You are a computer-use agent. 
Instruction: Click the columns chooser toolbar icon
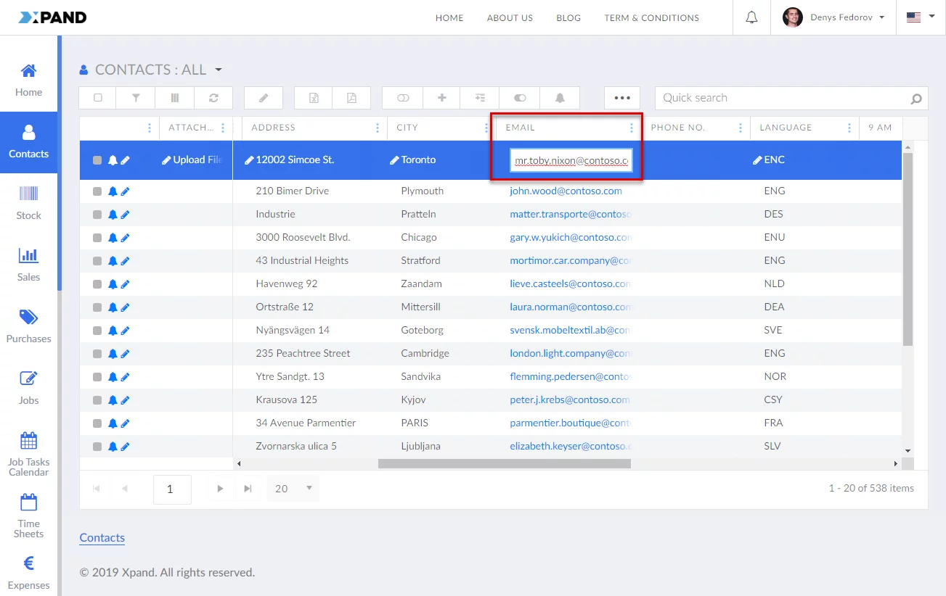[174, 98]
